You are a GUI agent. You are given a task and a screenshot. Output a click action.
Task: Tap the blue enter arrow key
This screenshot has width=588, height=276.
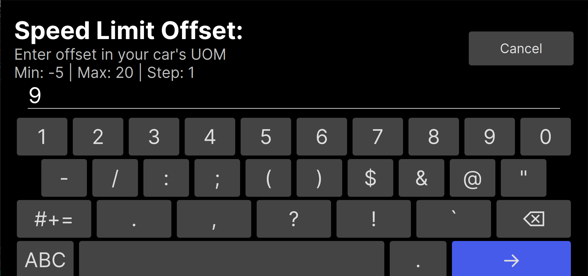511,259
